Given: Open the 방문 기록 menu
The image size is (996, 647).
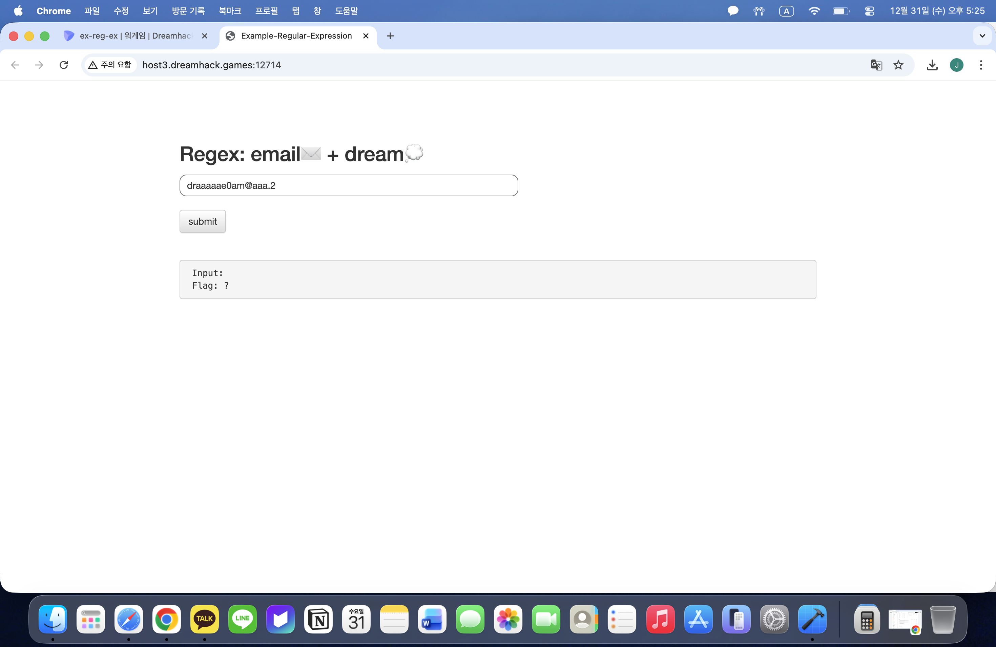Looking at the screenshot, I should coord(188,11).
